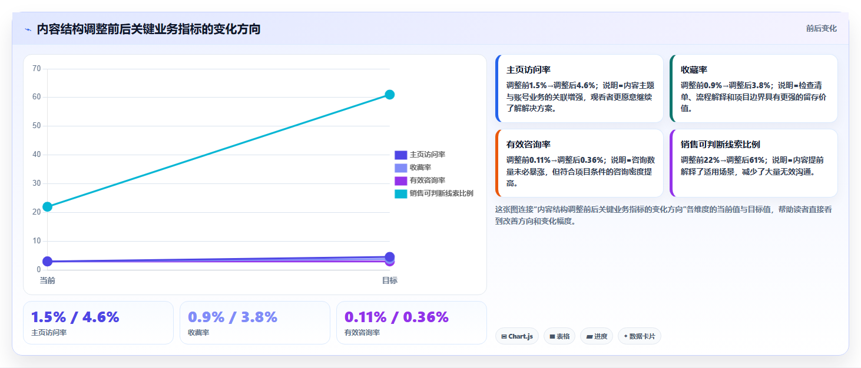
Task: Click the 有效咨询率 purple legend color box
Action: [x=400, y=180]
